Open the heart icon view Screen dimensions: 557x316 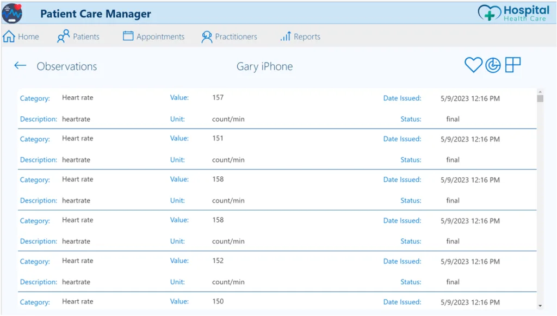click(x=473, y=65)
